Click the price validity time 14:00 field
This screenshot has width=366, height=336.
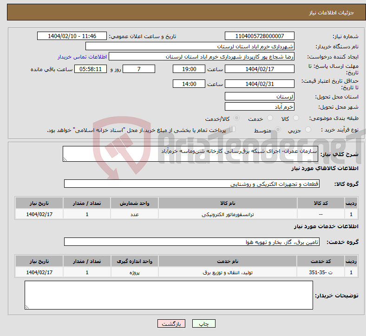[189, 84]
